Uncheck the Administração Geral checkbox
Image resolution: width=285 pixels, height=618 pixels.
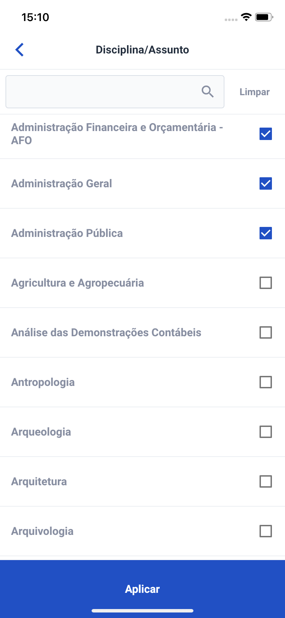coord(265,183)
